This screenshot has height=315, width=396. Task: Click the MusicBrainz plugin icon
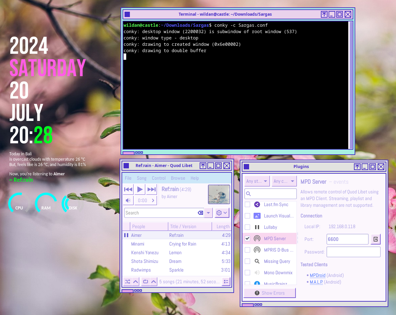coord(257,283)
